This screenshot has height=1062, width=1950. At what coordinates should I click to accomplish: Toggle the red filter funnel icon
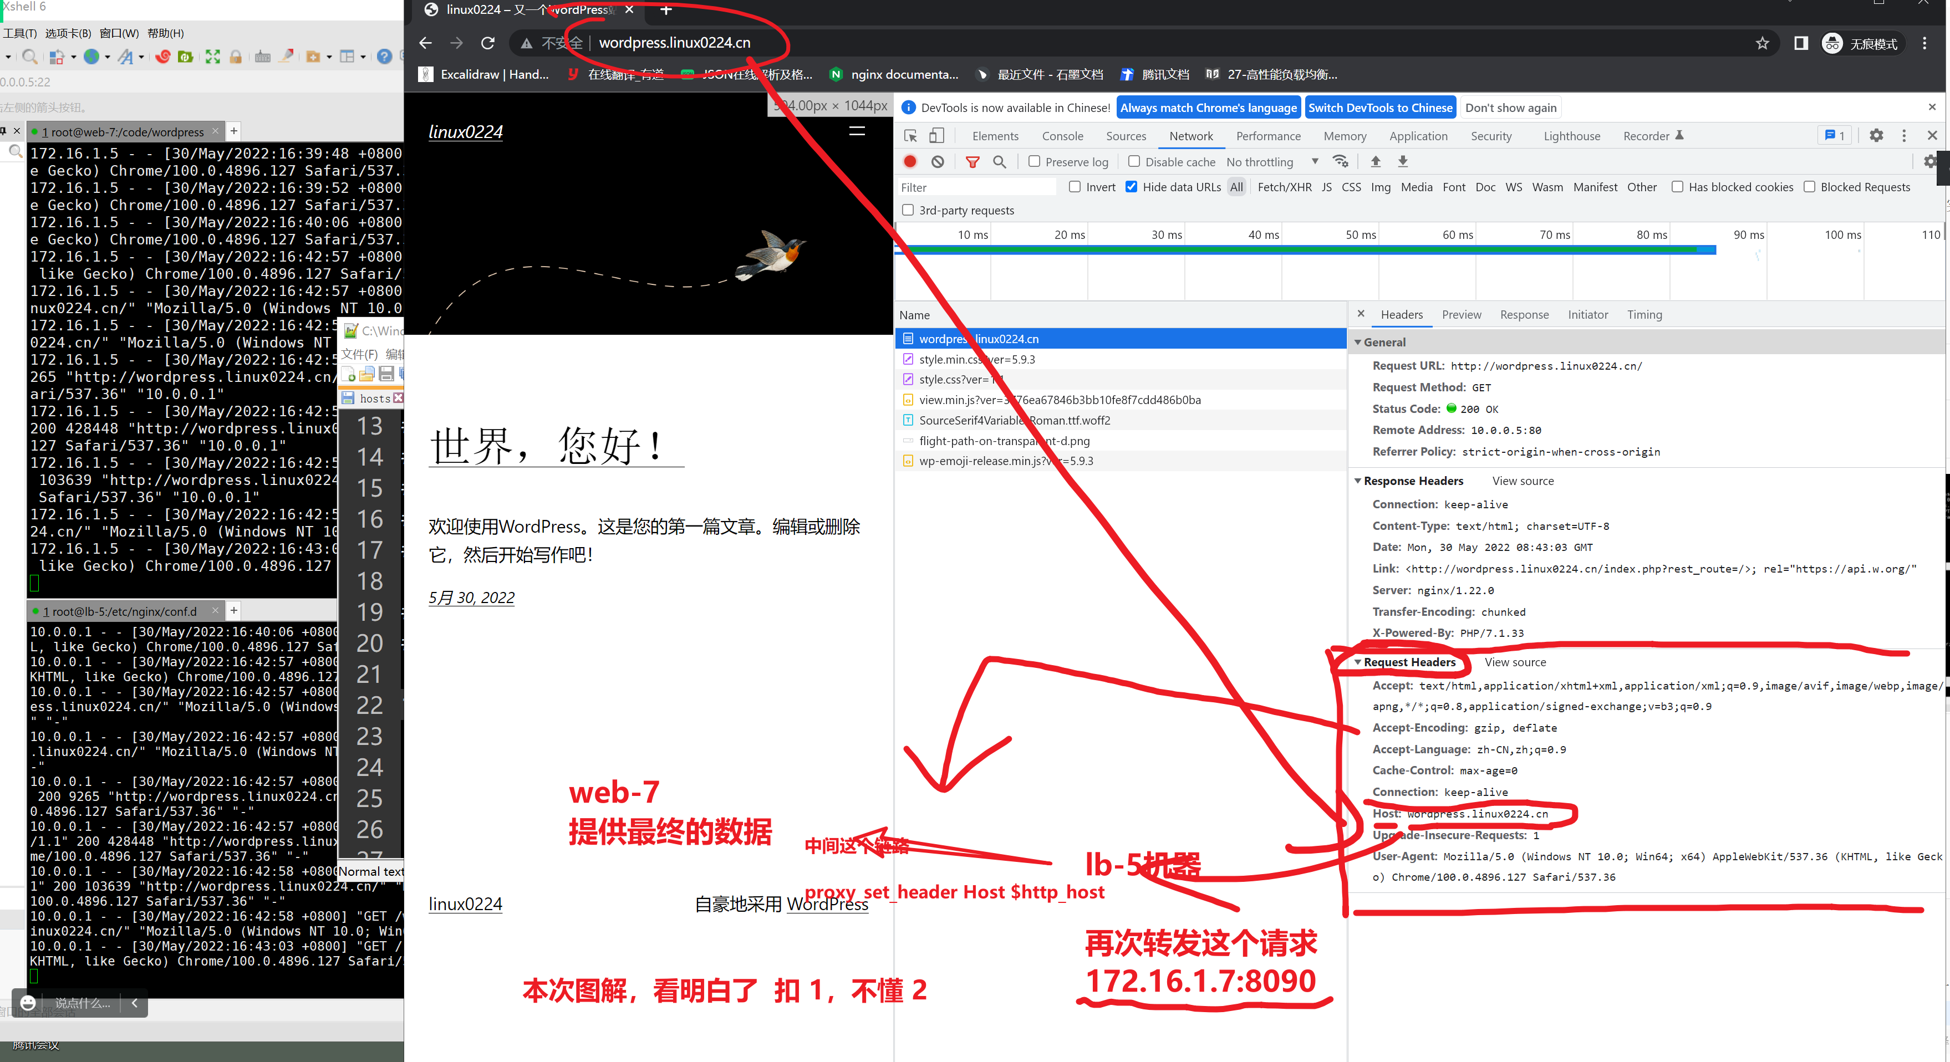[973, 161]
